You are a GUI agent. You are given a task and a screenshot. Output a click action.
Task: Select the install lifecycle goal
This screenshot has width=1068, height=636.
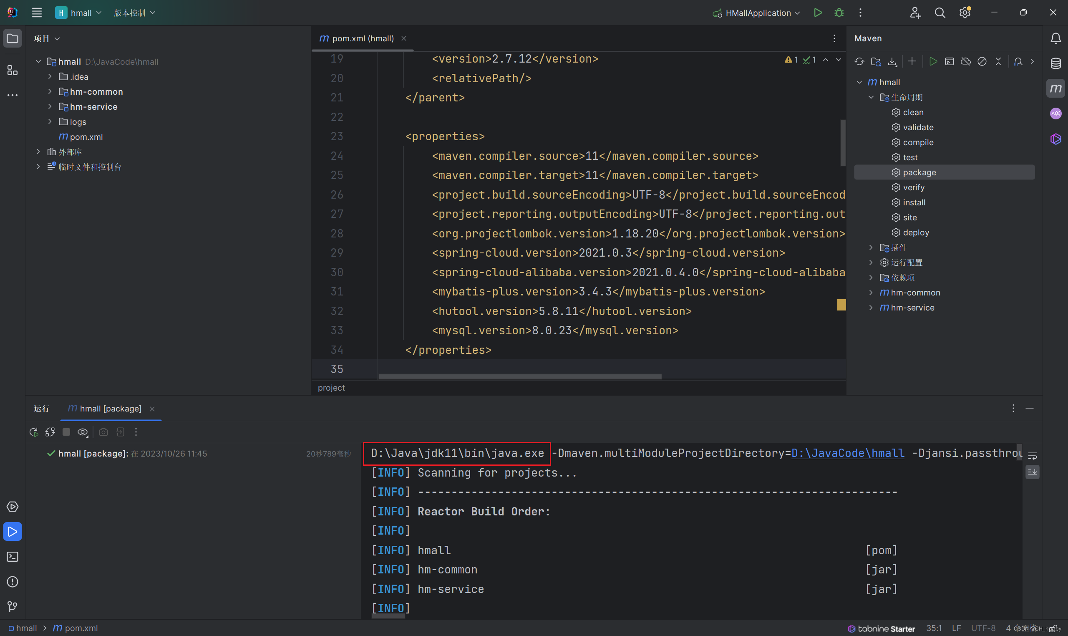914,202
